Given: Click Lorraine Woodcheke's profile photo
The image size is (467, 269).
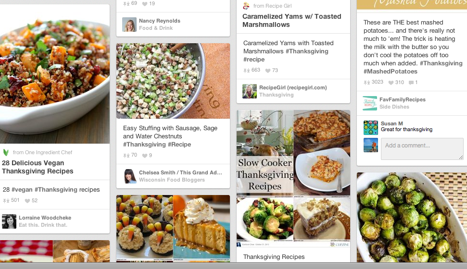Looking at the screenshot, I should [x=9, y=221].
